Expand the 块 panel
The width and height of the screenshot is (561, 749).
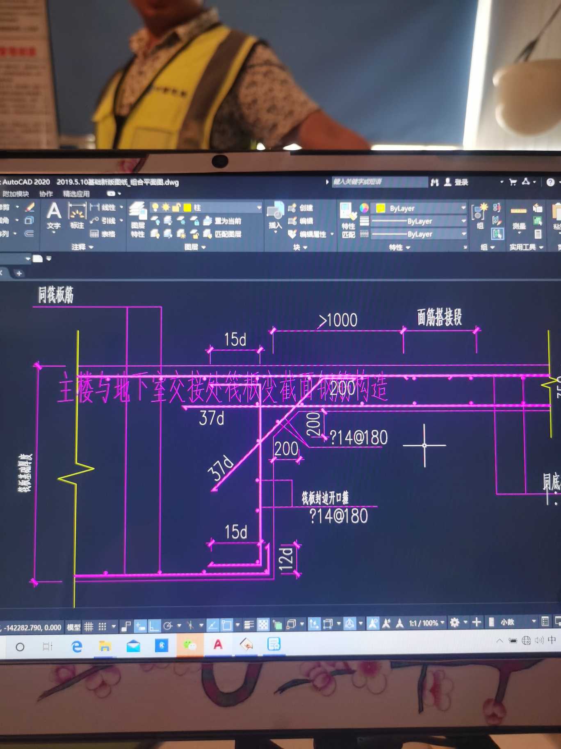pyautogui.click(x=300, y=247)
